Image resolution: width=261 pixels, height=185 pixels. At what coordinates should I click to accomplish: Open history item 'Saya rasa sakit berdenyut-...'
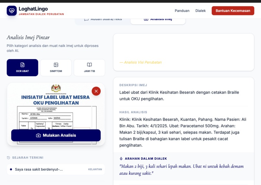(56, 169)
